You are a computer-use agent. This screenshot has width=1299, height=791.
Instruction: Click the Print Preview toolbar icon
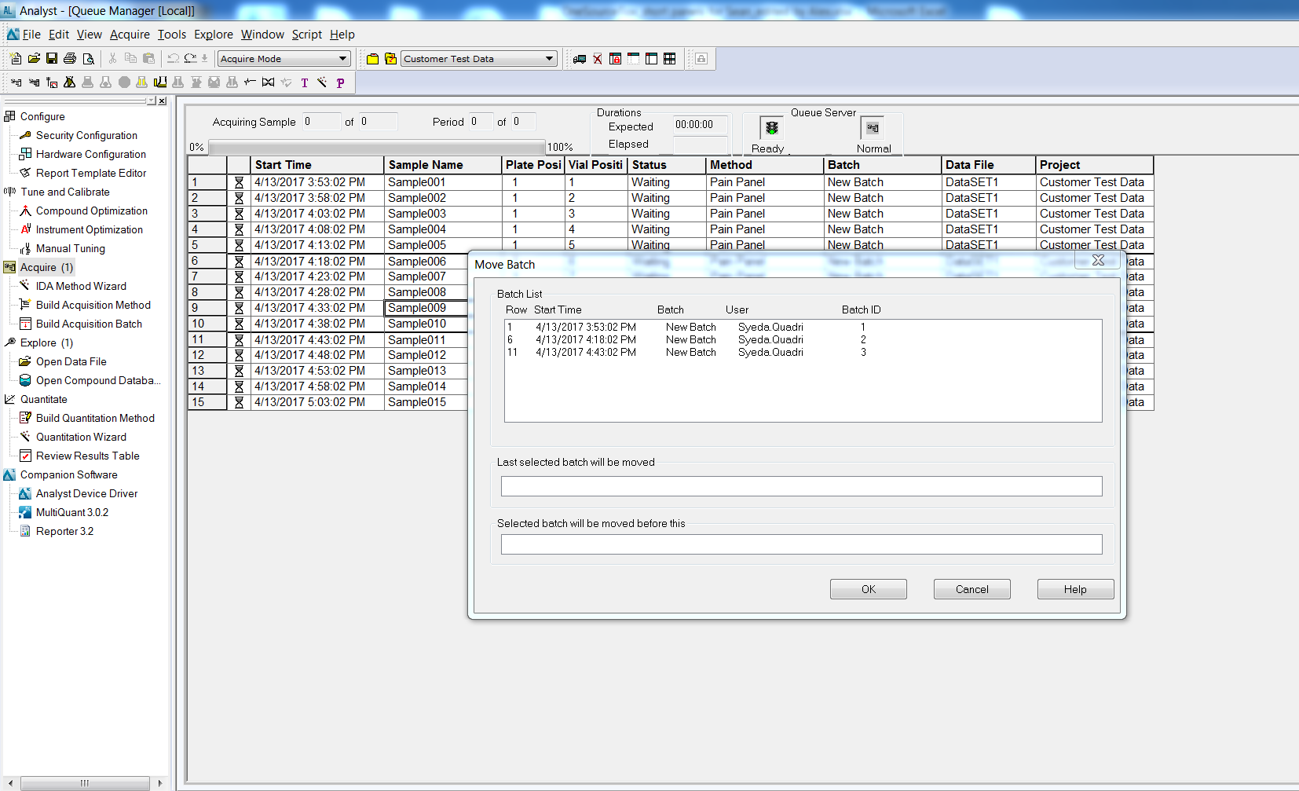[88, 59]
